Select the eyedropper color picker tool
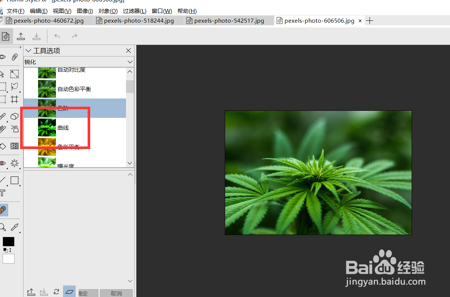 15,227
